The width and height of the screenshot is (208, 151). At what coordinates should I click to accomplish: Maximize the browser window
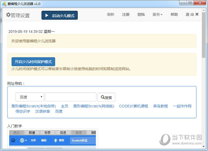point(190,3)
